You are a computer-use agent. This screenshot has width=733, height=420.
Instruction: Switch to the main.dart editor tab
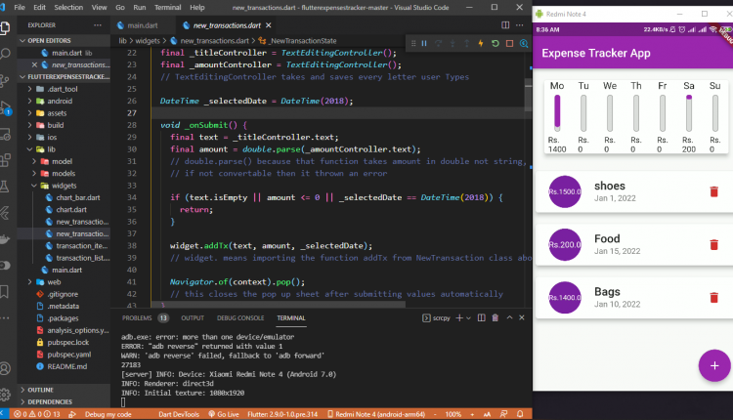142,25
